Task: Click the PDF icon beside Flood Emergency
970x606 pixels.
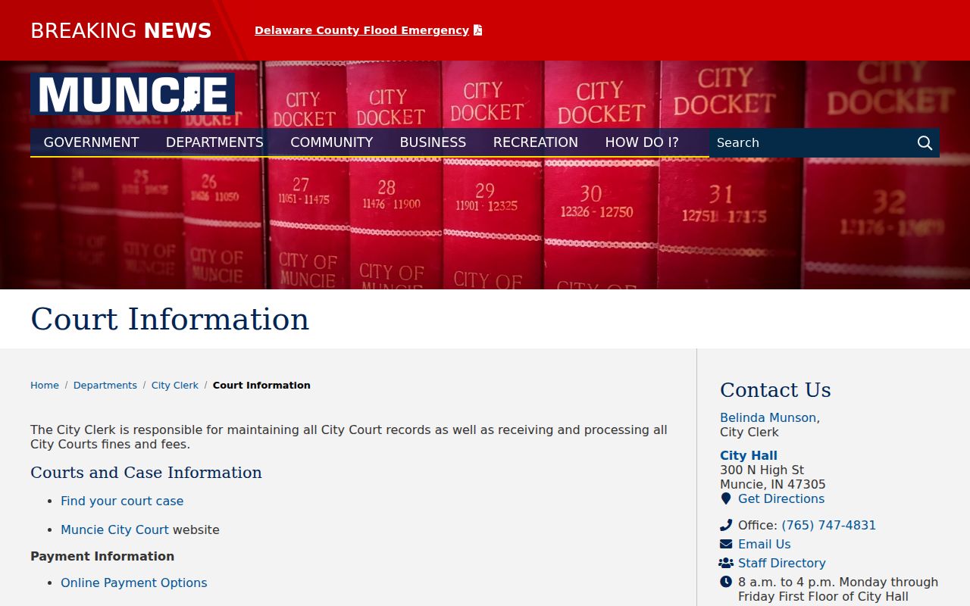Action: 477,30
